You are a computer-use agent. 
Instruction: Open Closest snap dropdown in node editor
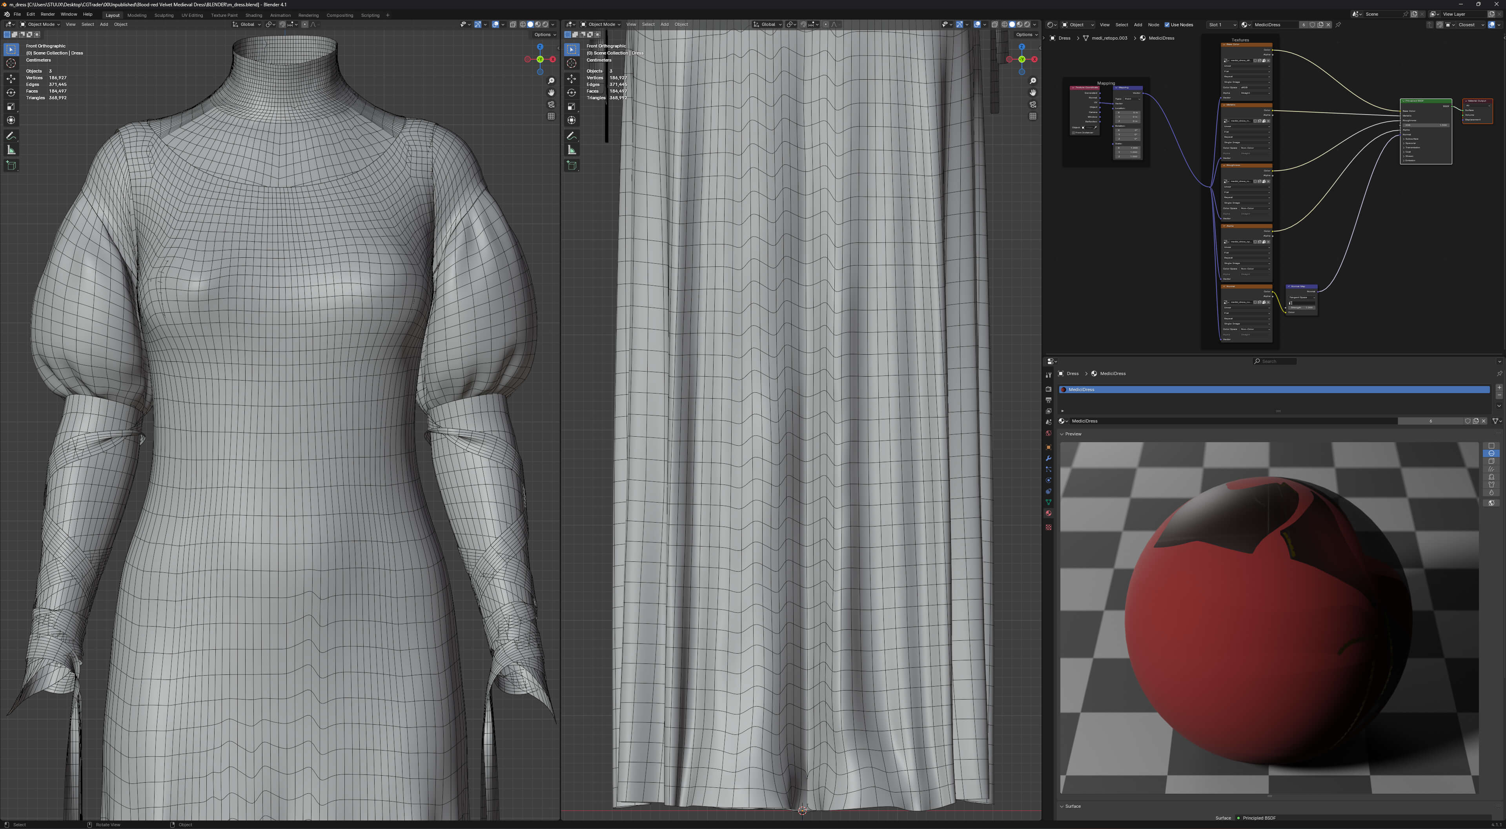pos(1471,25)
